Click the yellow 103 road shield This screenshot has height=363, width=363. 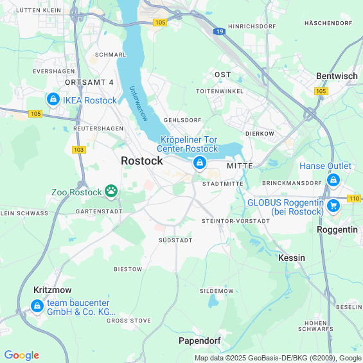tap(79, 150)
